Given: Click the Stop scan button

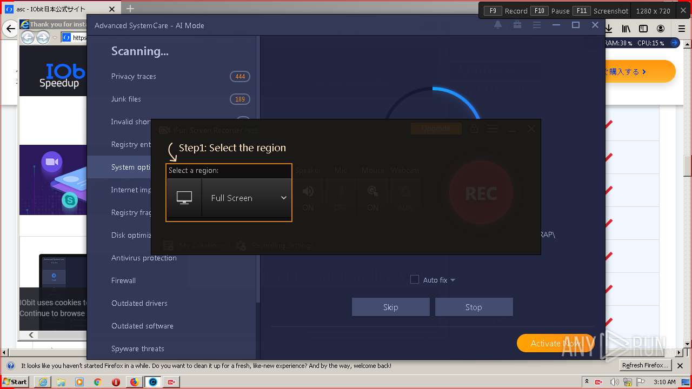Looking at the screenshot, I should pyautogui.click(x=474, y=307).
